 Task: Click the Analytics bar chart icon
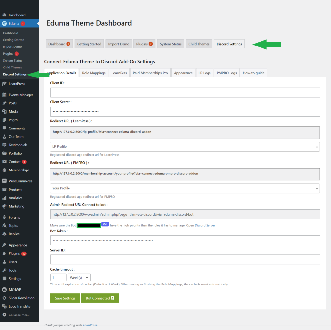tap(5, 198)
